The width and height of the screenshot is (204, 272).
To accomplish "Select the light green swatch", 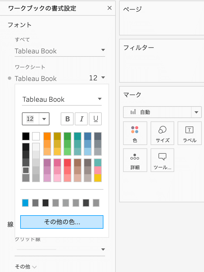I will pos(67,151).
